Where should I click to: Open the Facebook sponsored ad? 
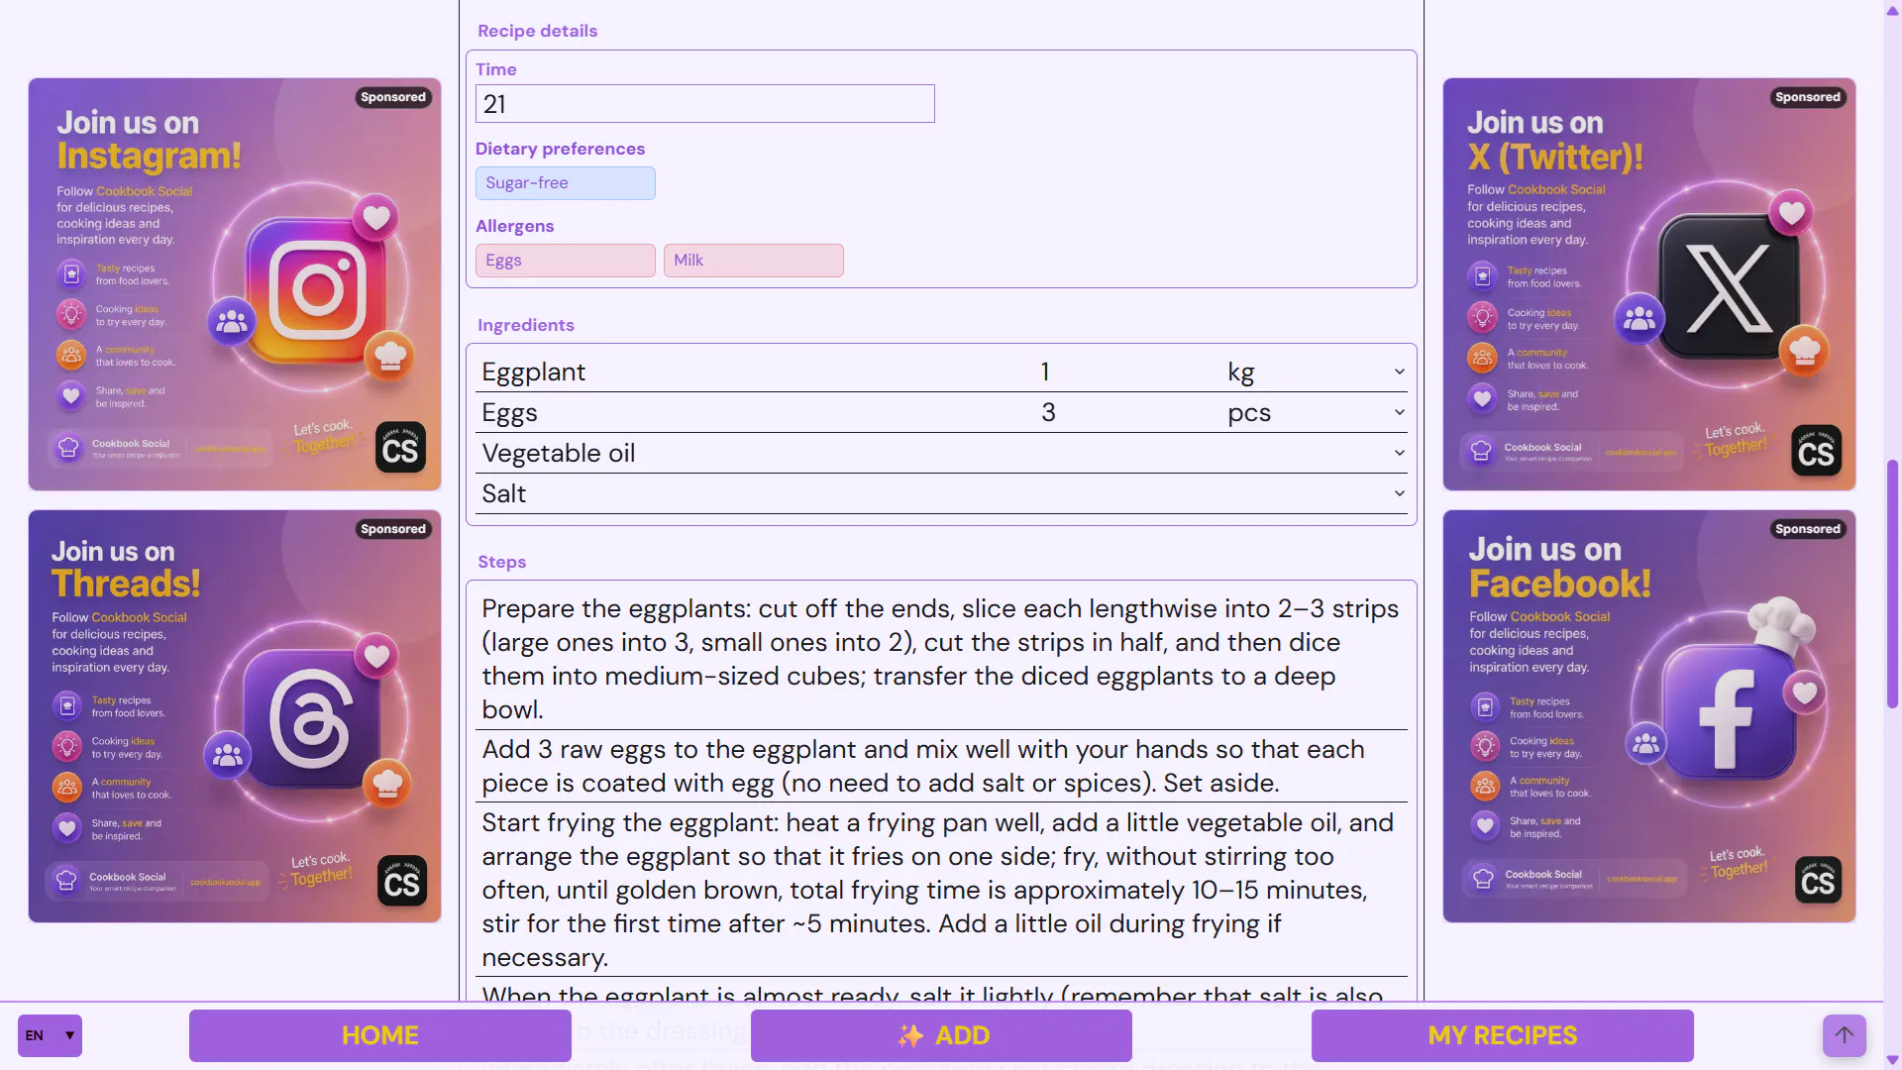coord(1649,716)
